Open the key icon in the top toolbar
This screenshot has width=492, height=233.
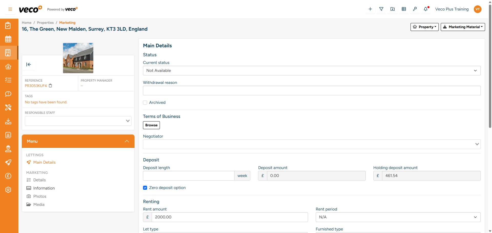point(415,9)
